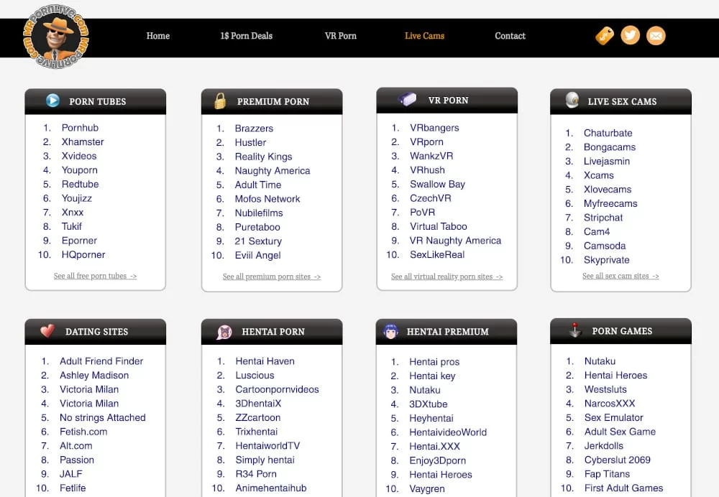The image size is (719, 497).
Task: Open the Livejasmin link
Action: coord(607,162)
